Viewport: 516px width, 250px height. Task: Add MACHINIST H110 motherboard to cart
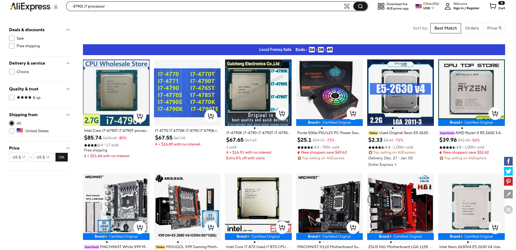coord(353,227)
